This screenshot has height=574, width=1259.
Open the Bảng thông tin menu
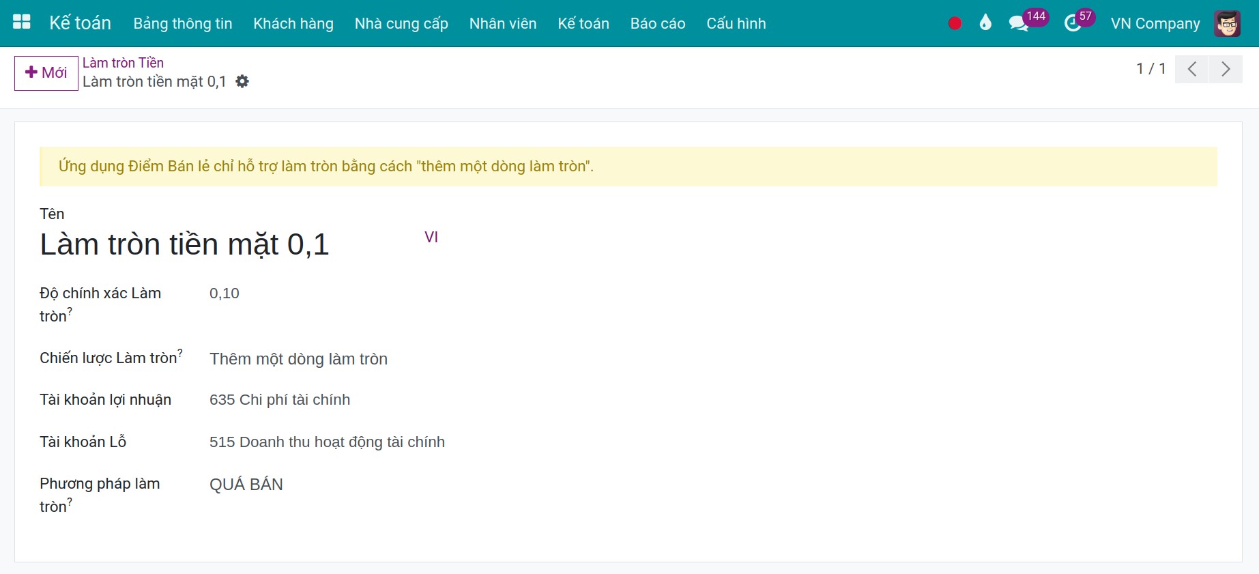click(183, 23)
